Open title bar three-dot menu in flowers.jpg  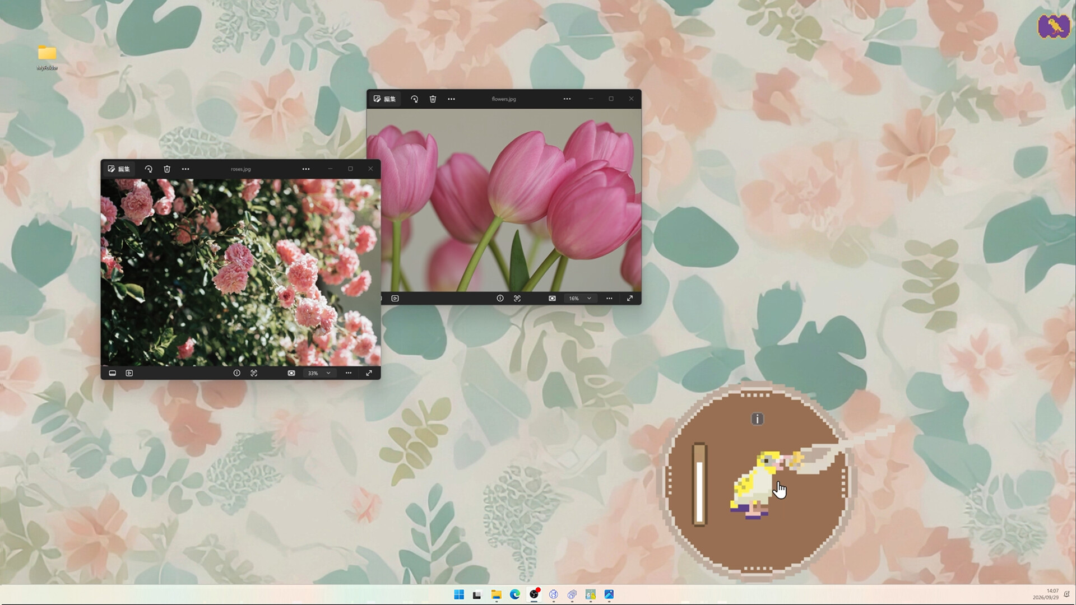[x=567, y=99]
